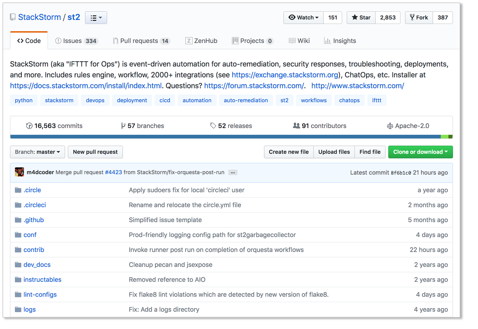Image resolution: width=478 pixels, height=329 pixels.
Task: Click the fork count 387
Action: pyautogui.click(x=443, y=18)
